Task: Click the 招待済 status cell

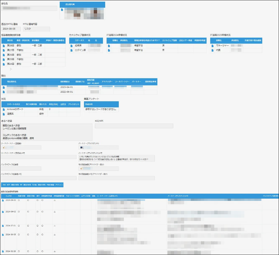Action: 78,45
